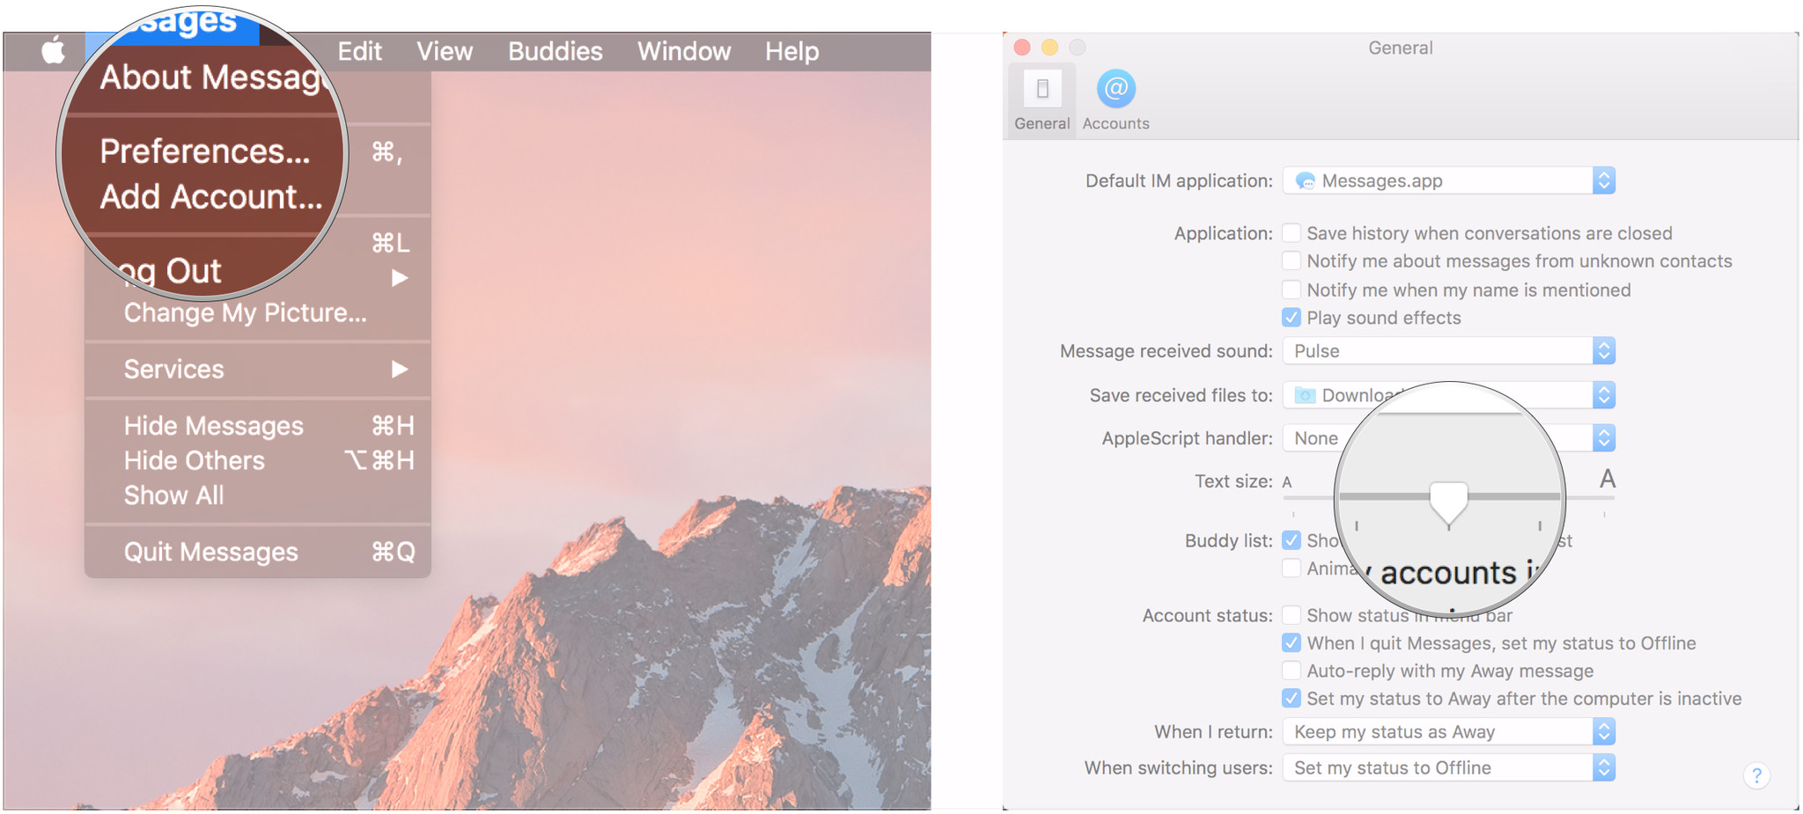Choose Quit Messages menu item
1803x814 pixels.
(x=211, y=552)
